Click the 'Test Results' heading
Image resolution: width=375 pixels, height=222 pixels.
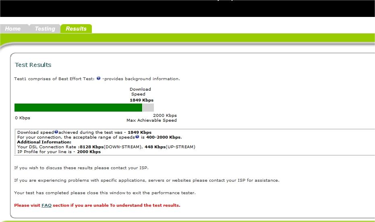click(x=33, y=65)
